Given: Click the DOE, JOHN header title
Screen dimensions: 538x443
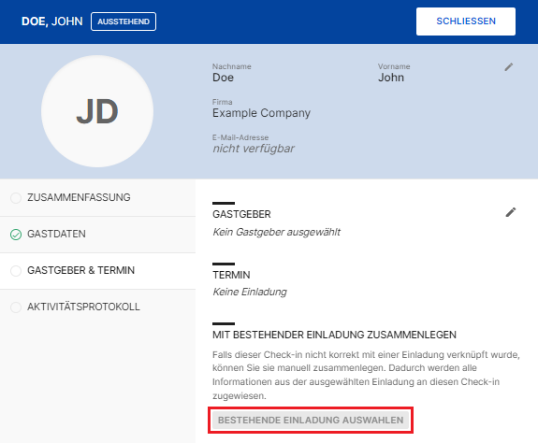Looking at the screenshot, I should point(52,21).
